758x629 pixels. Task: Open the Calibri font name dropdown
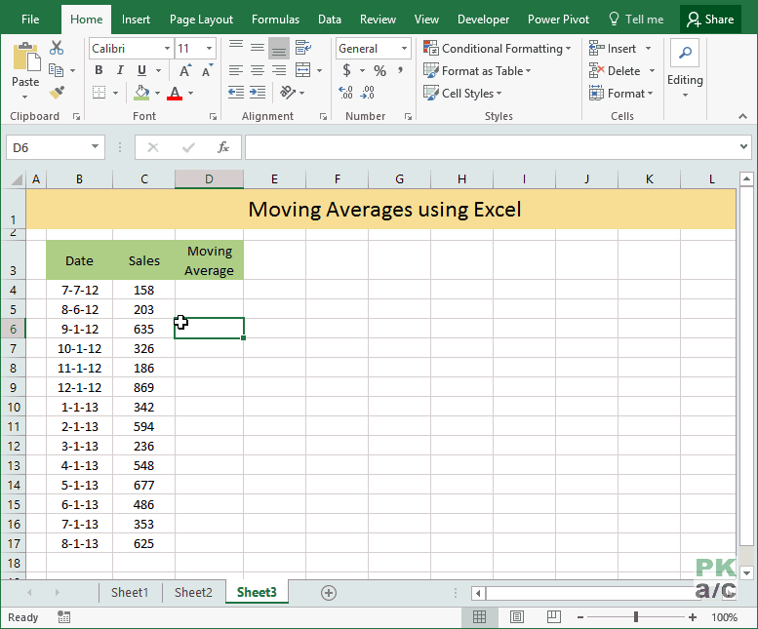tap(167, 49)
